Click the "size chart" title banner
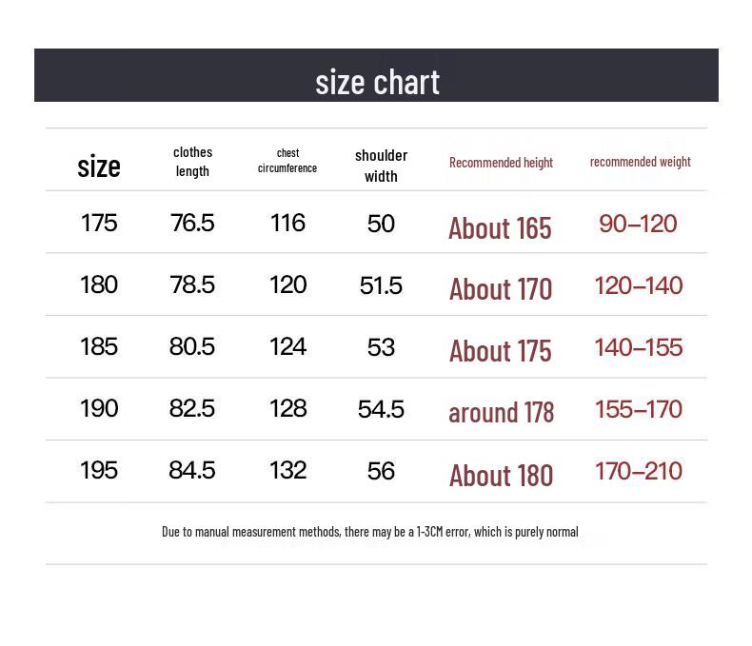The height and width of the screenshot is (646, 752). pos(377,82)
